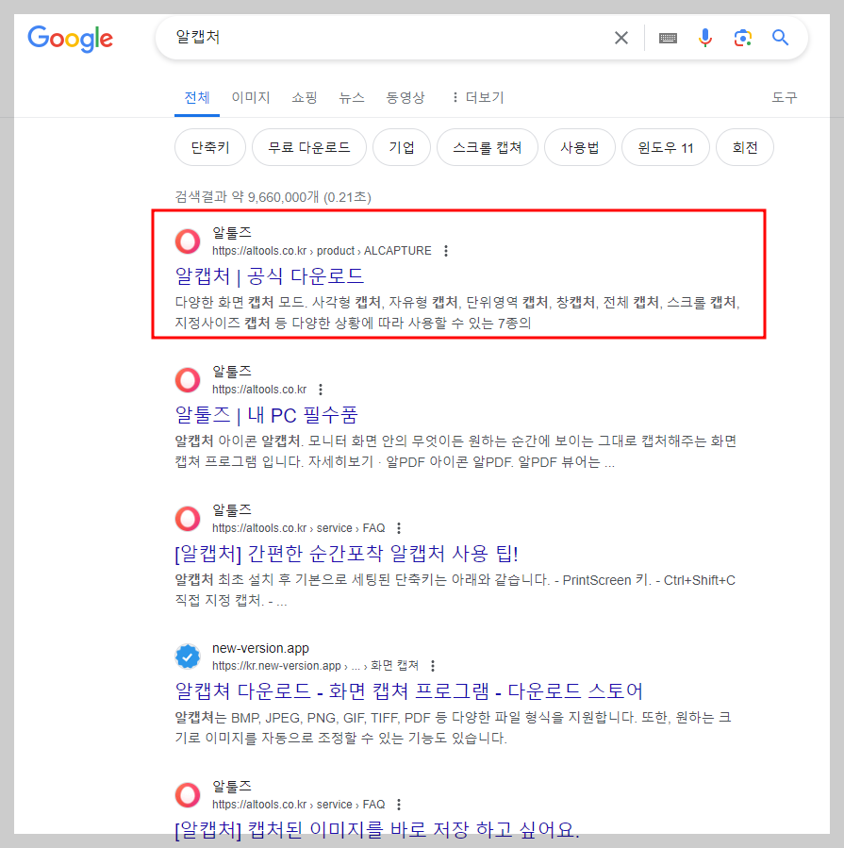Start voice search with microphone icon
This screenshot has height=848, width=844.
tap(705, 38)
